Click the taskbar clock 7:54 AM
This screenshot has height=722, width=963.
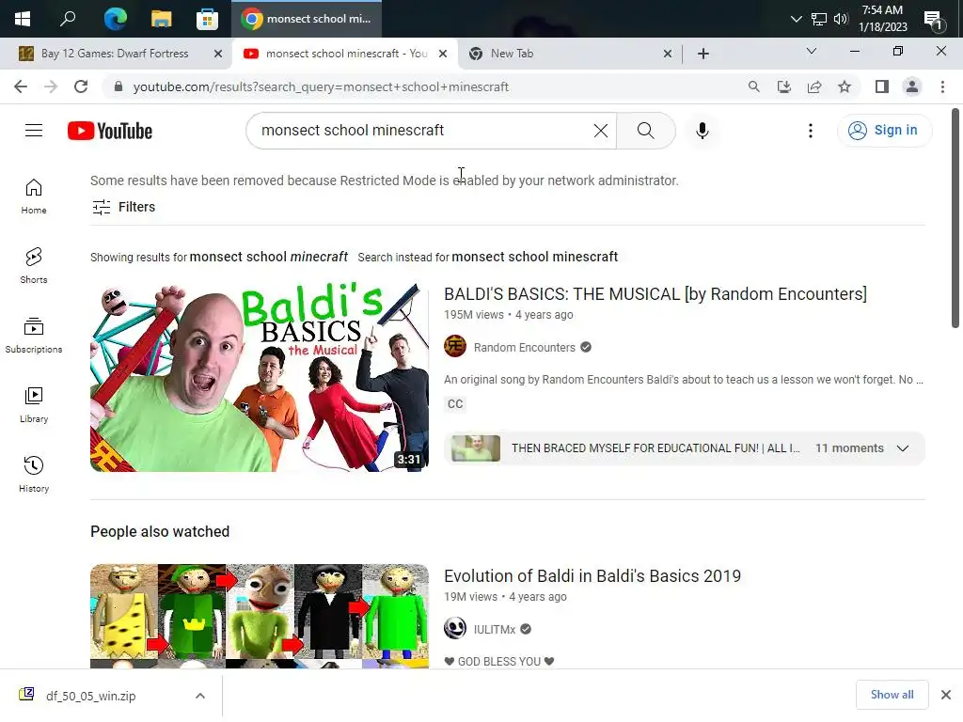point(882,19)
